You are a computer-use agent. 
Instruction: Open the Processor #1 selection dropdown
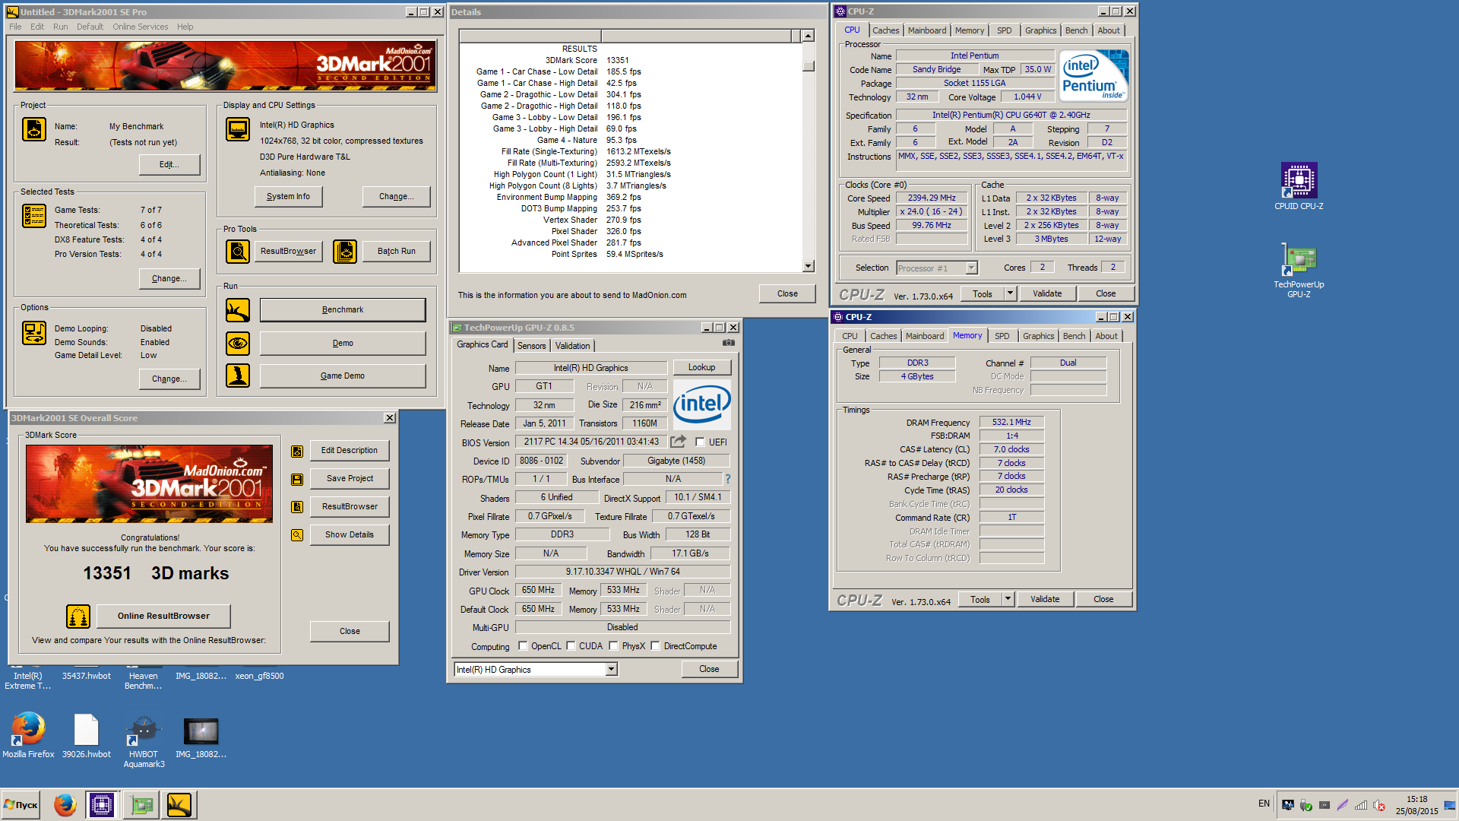971,268
